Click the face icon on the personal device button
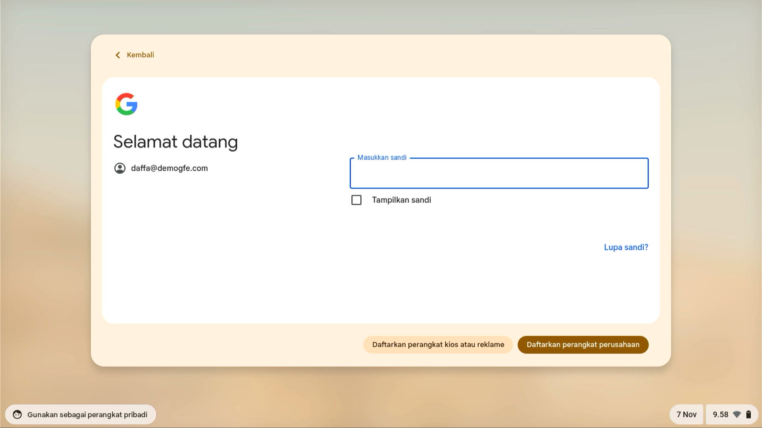 click(x=17, y=415)
